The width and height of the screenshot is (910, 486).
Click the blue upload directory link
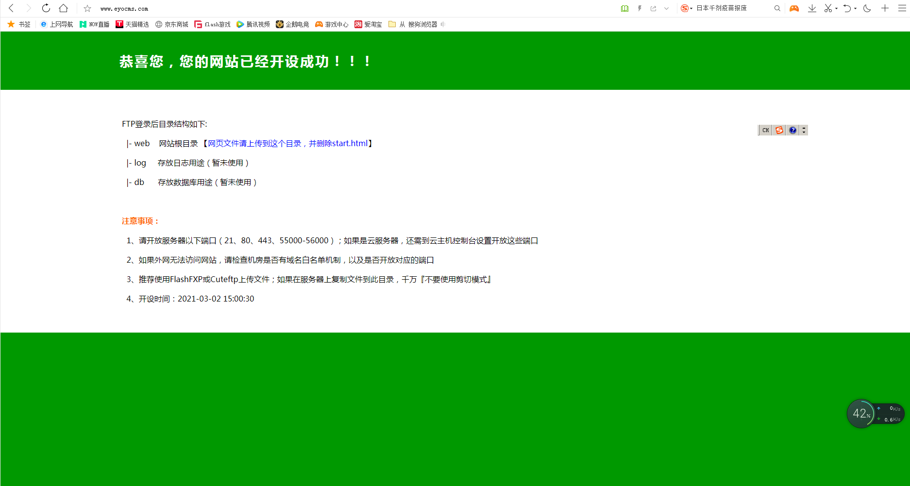pyautogui.click(x=288, y=143)
